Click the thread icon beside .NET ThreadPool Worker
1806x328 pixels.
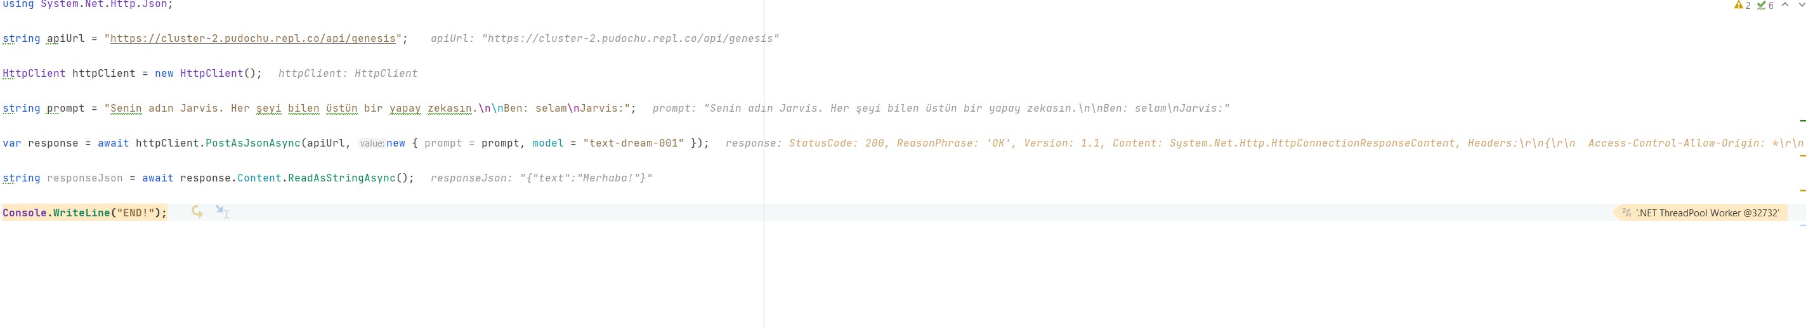click(x=1626, y=213)
